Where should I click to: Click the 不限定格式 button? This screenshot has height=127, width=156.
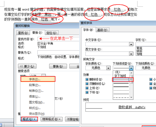73,119
